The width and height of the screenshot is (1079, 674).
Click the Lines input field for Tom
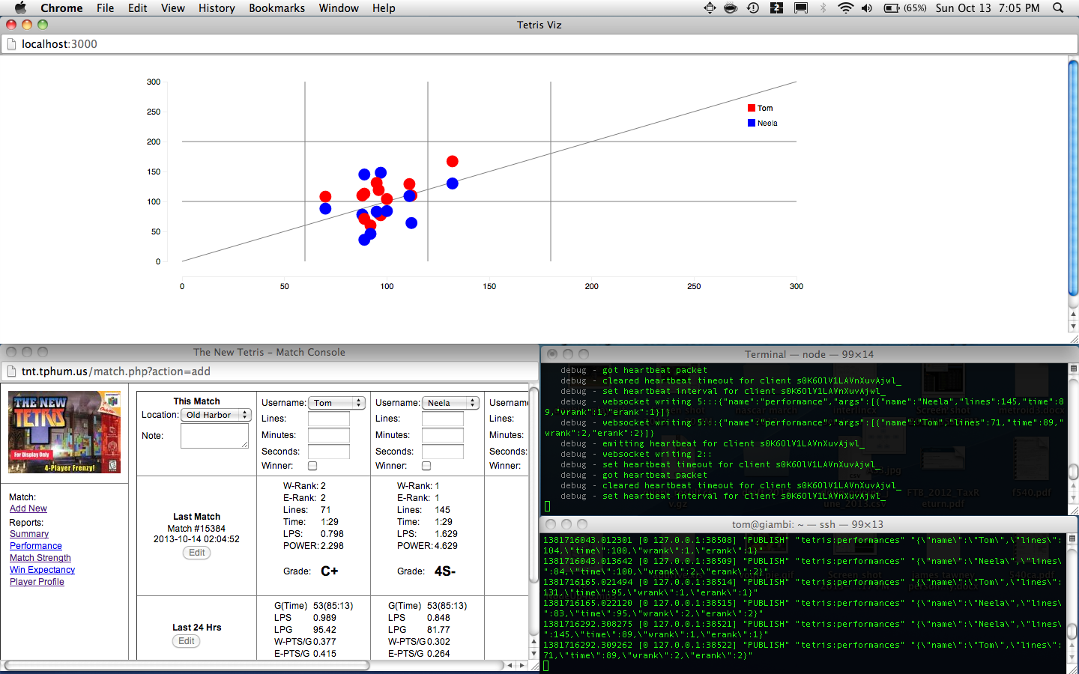point(329,419)
